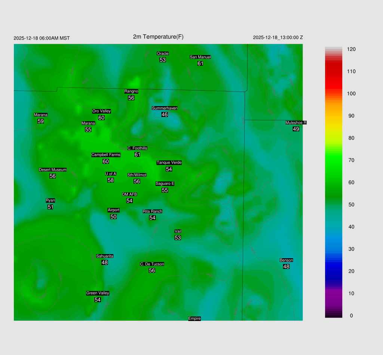Select the Muleshoe R station label

[296, 123]
